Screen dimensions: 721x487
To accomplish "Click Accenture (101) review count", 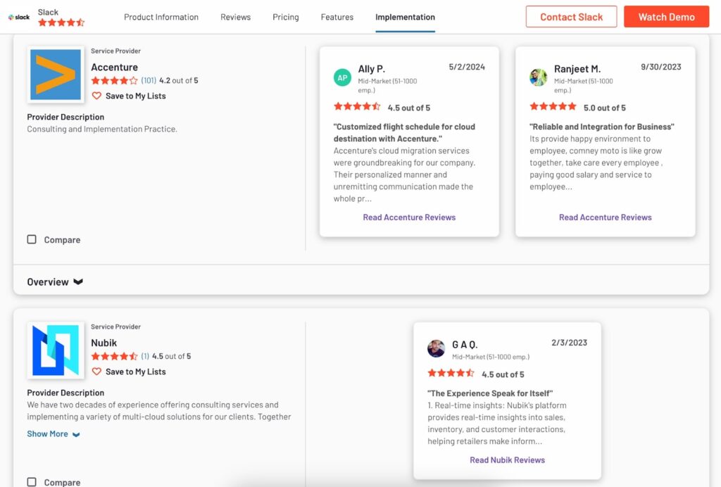I will (x=149, y=80).
